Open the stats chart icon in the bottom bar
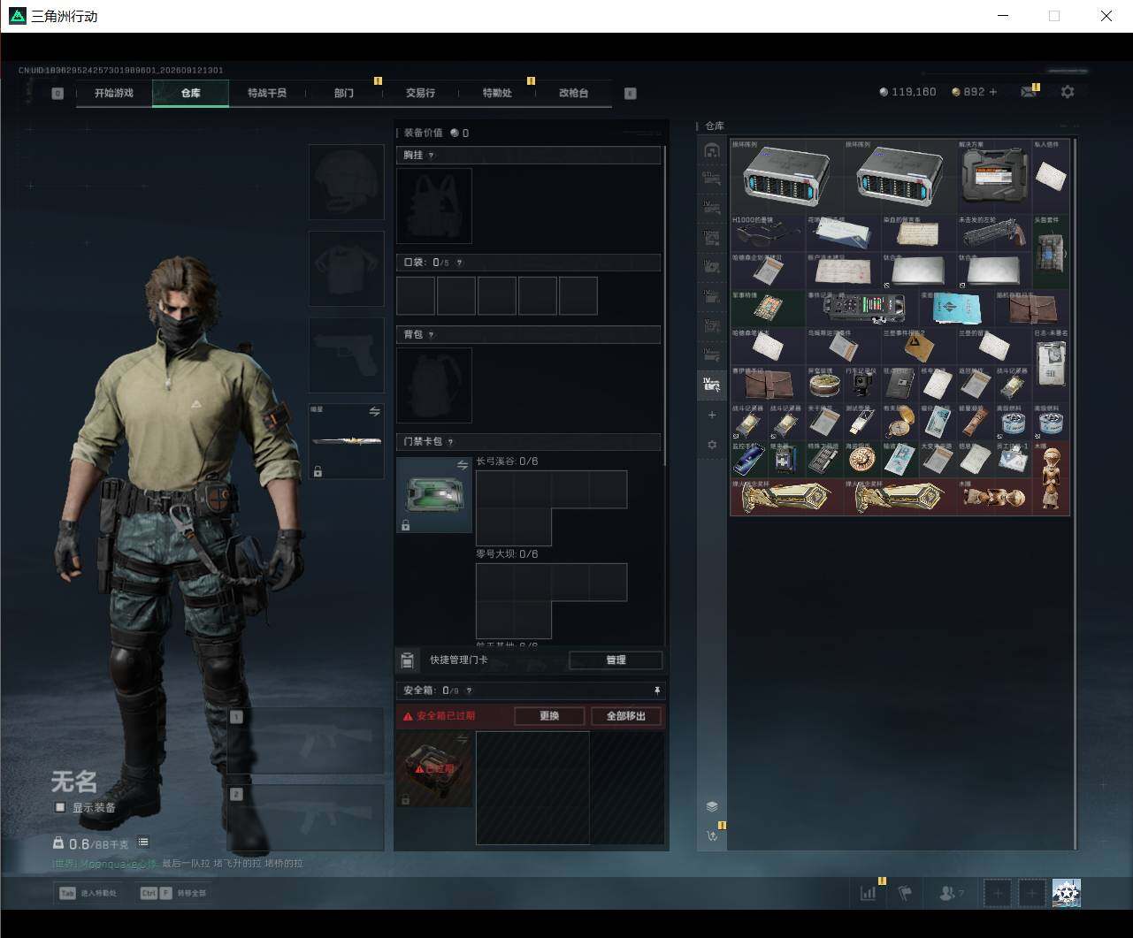Screen dimensions: 1133x938 tap(868, 893)
